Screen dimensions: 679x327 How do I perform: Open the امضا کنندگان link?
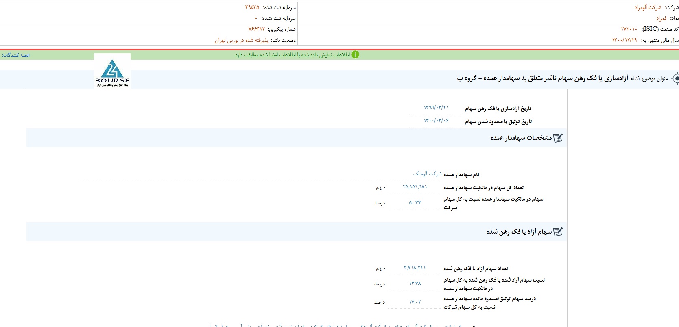[x=16, y=55]
